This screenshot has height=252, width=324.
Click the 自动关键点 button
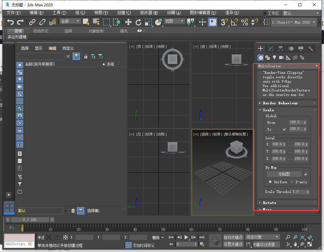pos(233,237)
